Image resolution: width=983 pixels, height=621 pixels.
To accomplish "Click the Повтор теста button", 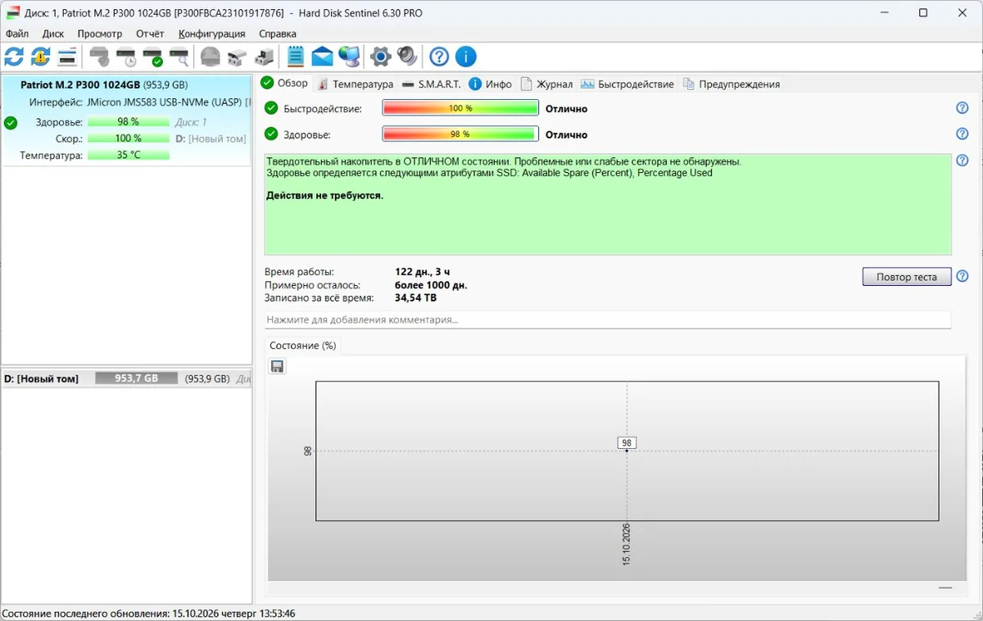I will [907, 277].
